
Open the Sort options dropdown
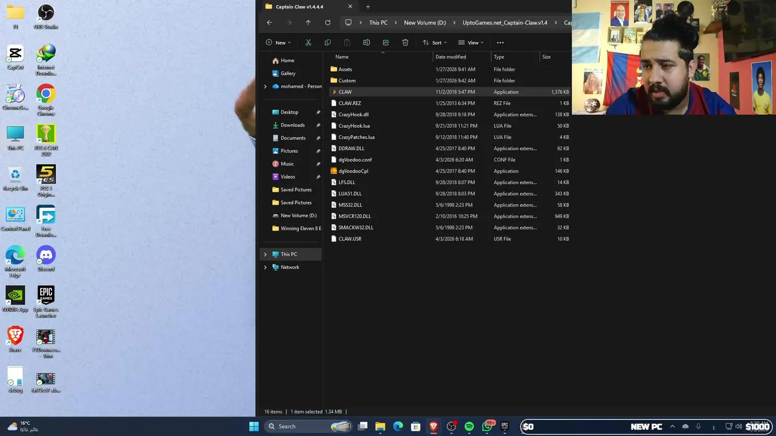pos(435,42)
